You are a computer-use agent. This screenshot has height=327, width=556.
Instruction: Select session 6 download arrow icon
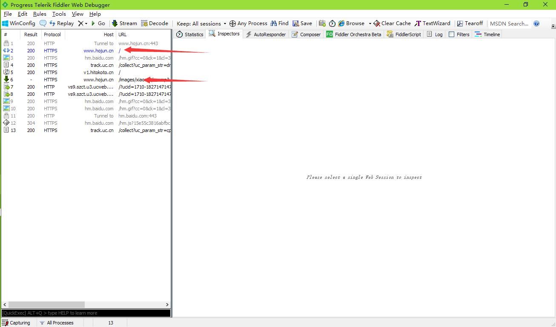(x=6, y=80)
